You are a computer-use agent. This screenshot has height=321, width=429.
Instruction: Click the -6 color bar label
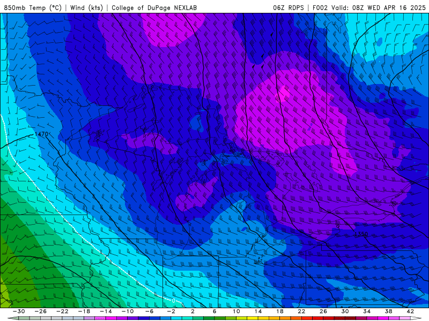[149, 311]
